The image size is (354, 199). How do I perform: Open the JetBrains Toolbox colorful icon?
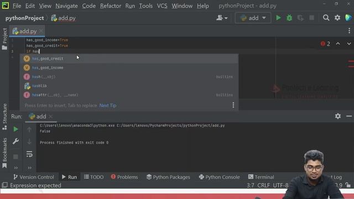pos(348,18)
